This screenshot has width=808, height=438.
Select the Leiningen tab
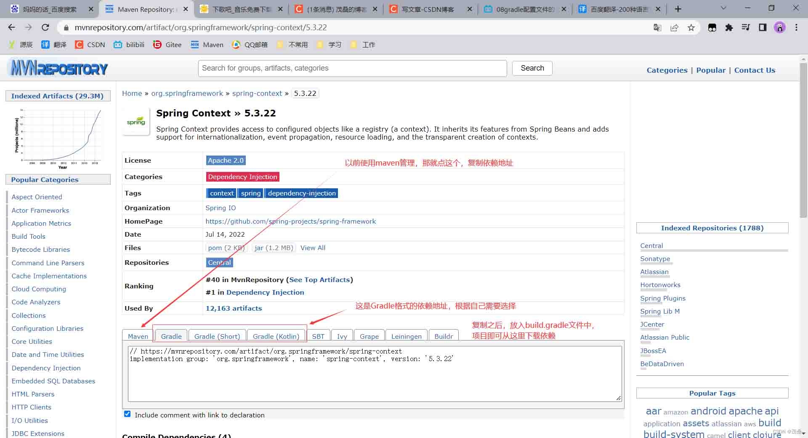pos(407,336)
